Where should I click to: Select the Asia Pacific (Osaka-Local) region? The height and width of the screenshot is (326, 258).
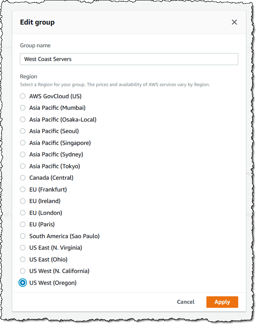click(x=22, y=119)
